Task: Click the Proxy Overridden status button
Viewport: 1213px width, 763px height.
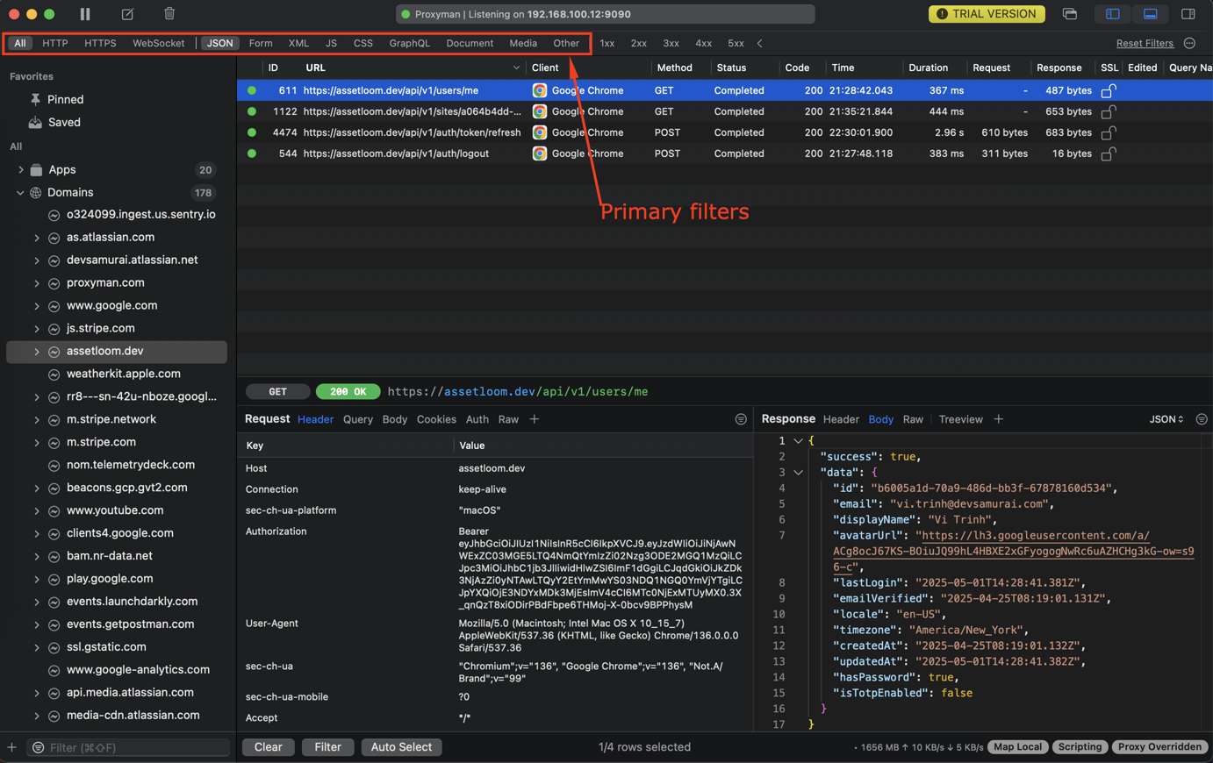Action: tap(1159, 747)
